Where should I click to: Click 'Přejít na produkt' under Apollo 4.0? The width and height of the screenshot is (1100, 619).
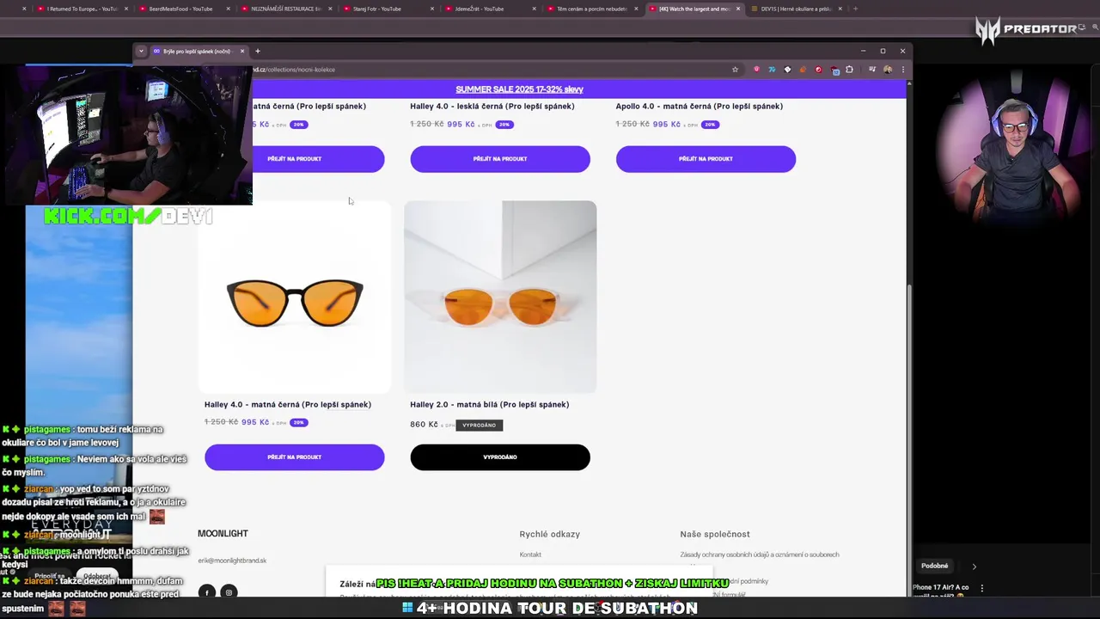pos(706,159)
